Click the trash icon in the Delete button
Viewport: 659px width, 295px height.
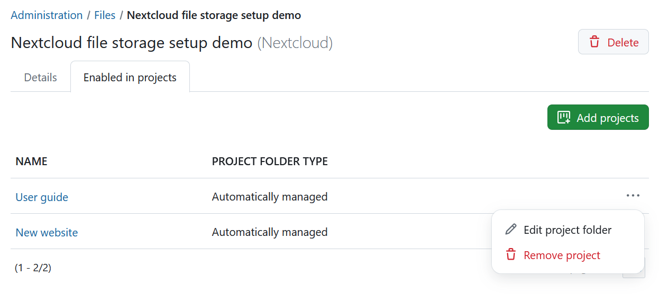coord(594,42)
